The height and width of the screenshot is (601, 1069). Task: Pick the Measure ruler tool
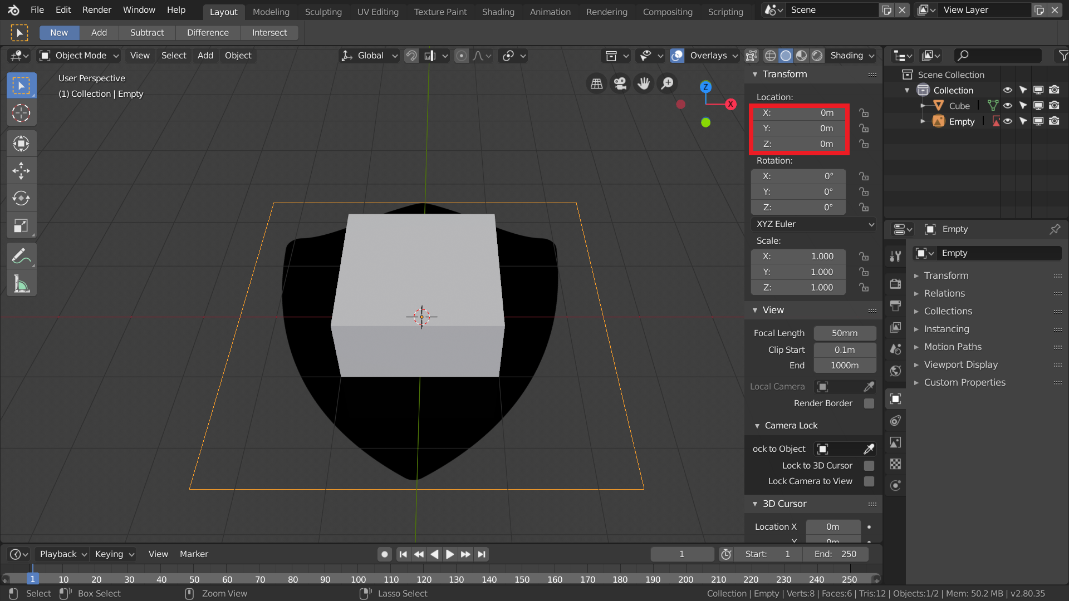[21, 284]
